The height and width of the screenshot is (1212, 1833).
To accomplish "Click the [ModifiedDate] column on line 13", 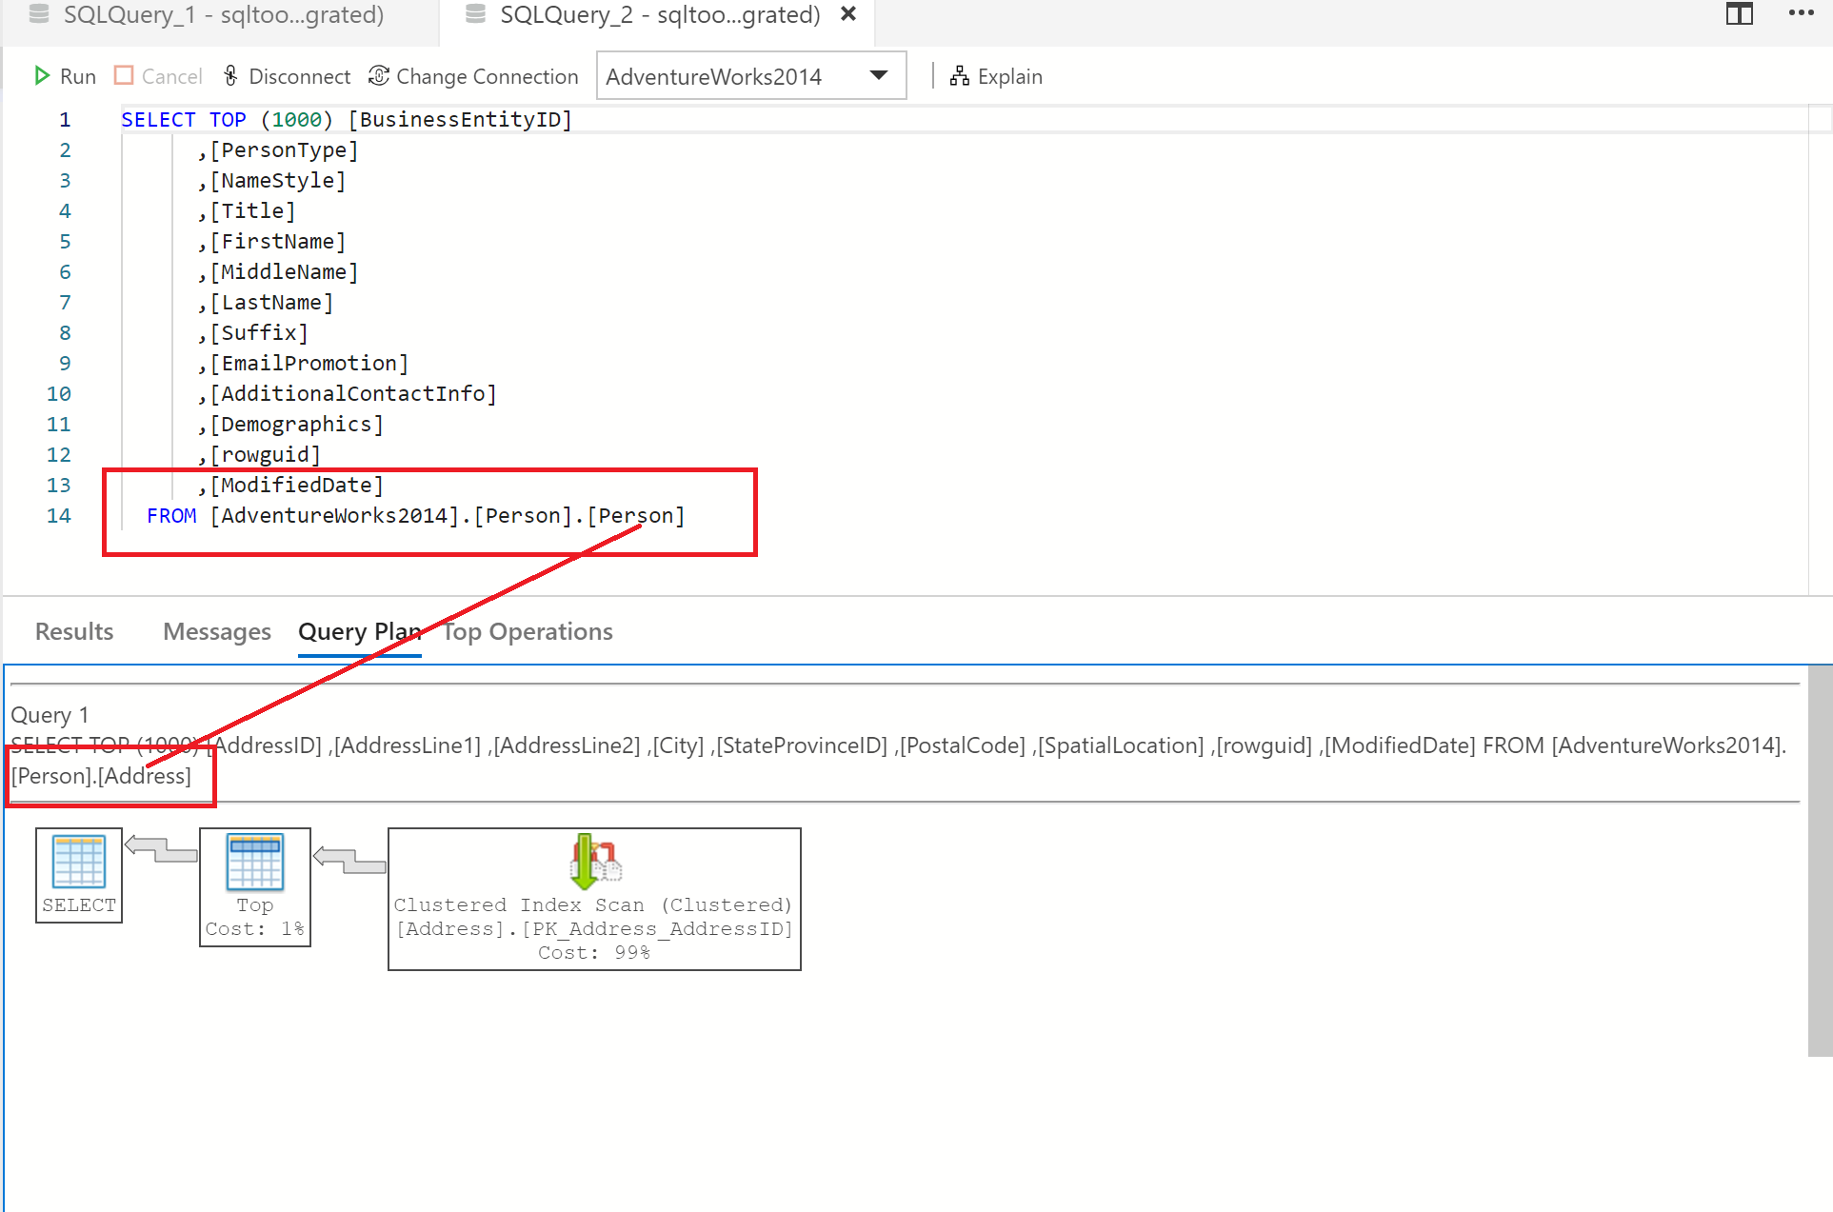I will (296, 485).
